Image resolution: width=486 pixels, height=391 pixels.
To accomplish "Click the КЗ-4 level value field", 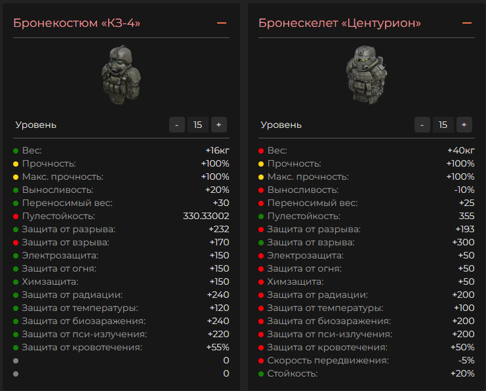I will [197, 125].
